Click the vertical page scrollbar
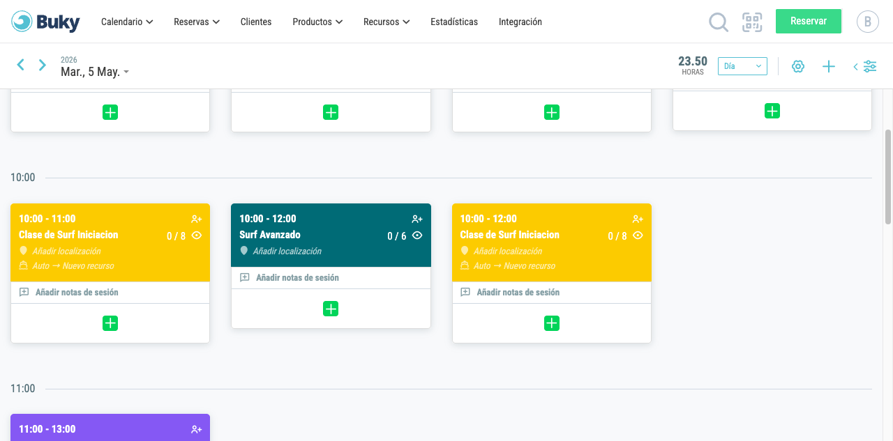The image size is (893, 441). click(x=888, y=176)
